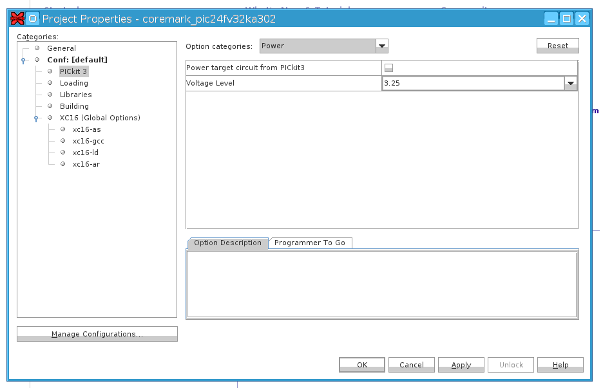
Task: Select XC16 (Global Options) node
Action: [100, 118]
